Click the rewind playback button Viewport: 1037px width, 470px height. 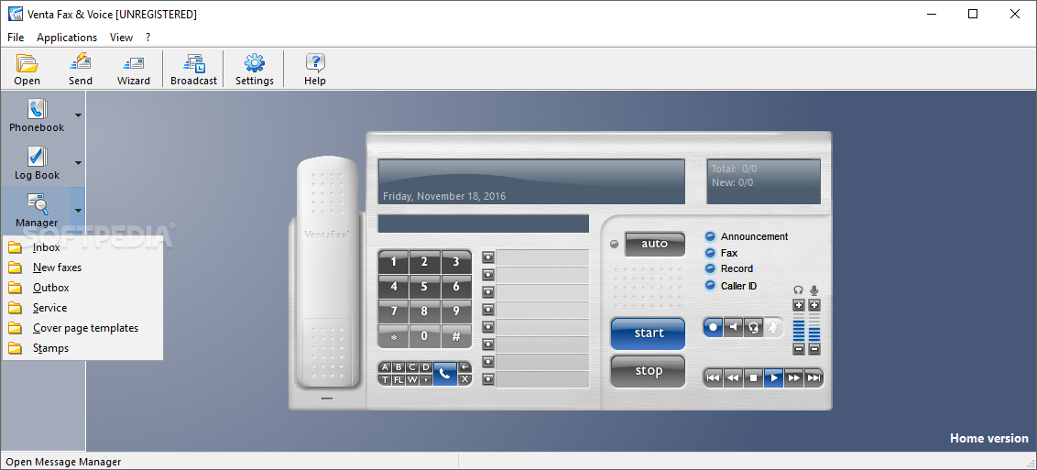(x=733, y=378)
